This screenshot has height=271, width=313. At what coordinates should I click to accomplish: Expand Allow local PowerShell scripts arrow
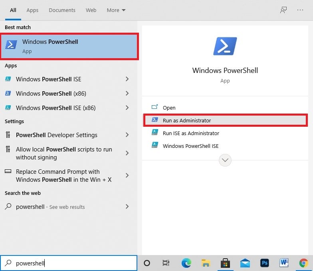[127, 153]
